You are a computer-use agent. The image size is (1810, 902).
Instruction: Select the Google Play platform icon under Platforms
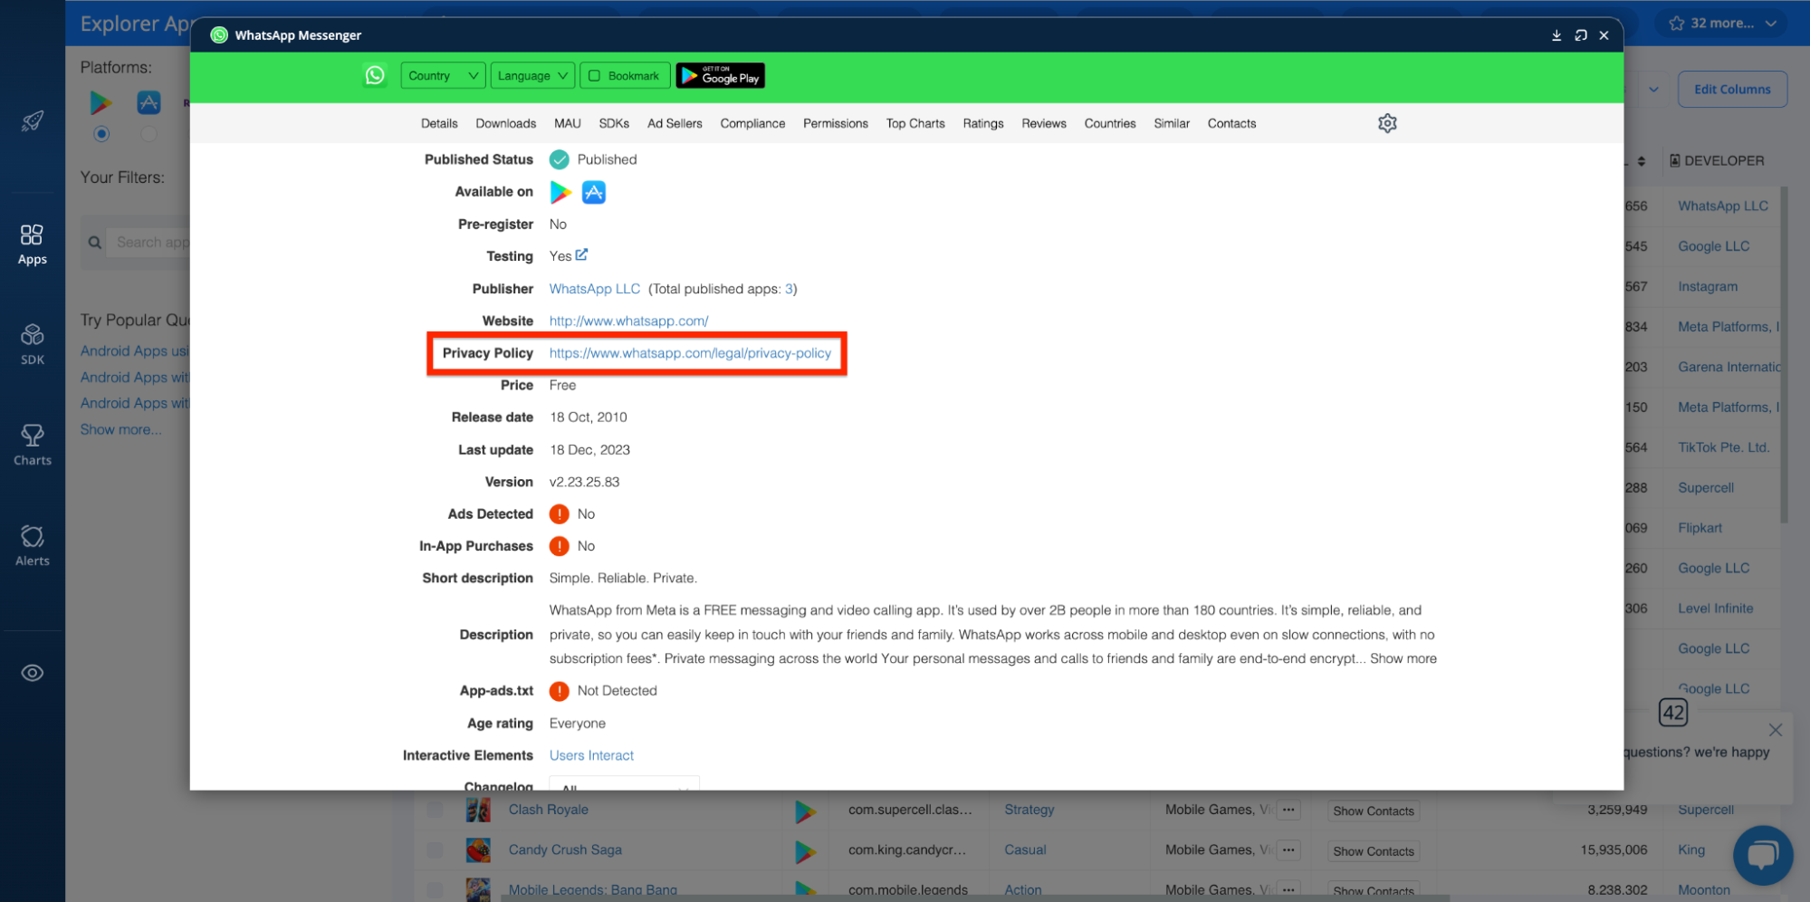coord(101,102)
